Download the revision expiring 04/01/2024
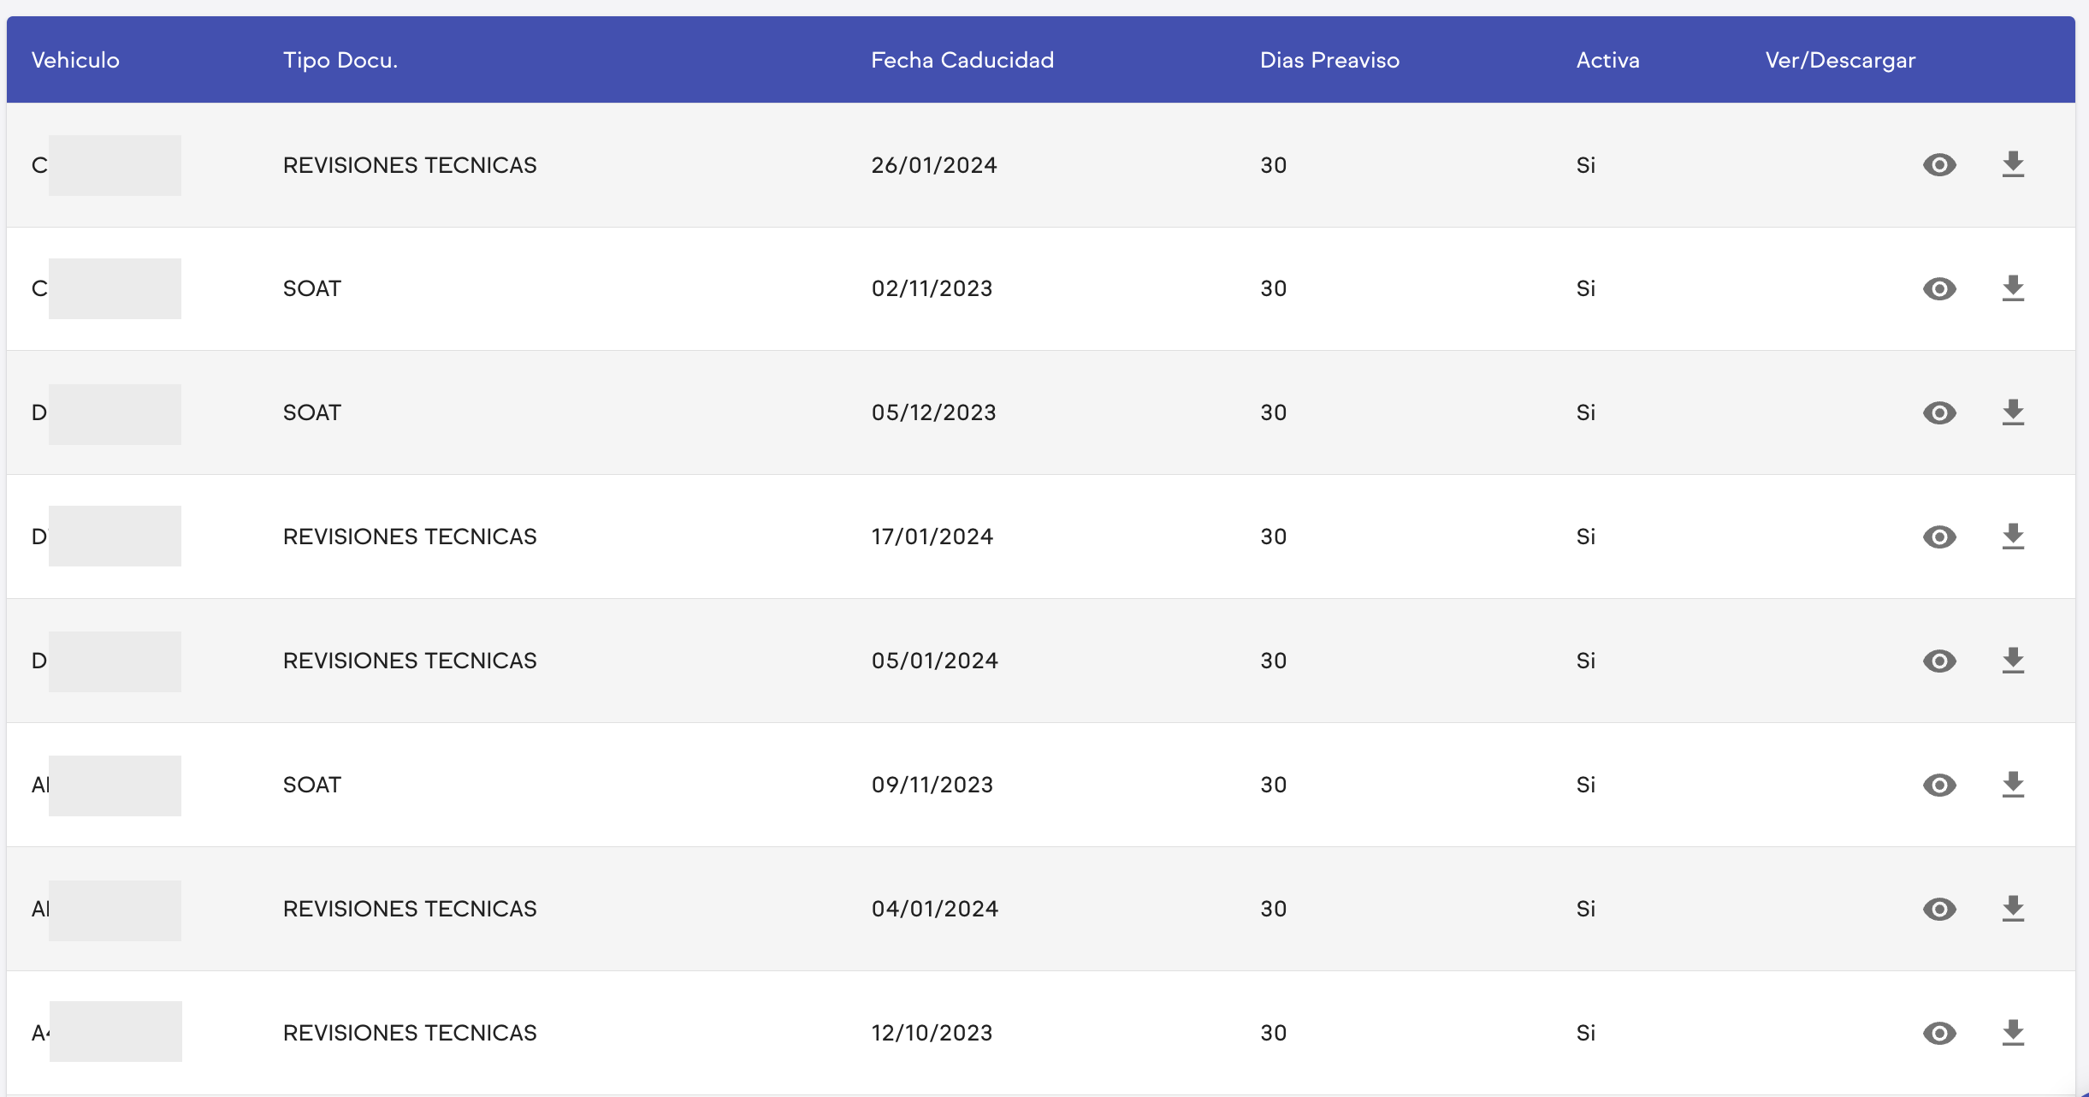2089x1097 pixels. click(x=2013, y=909)
